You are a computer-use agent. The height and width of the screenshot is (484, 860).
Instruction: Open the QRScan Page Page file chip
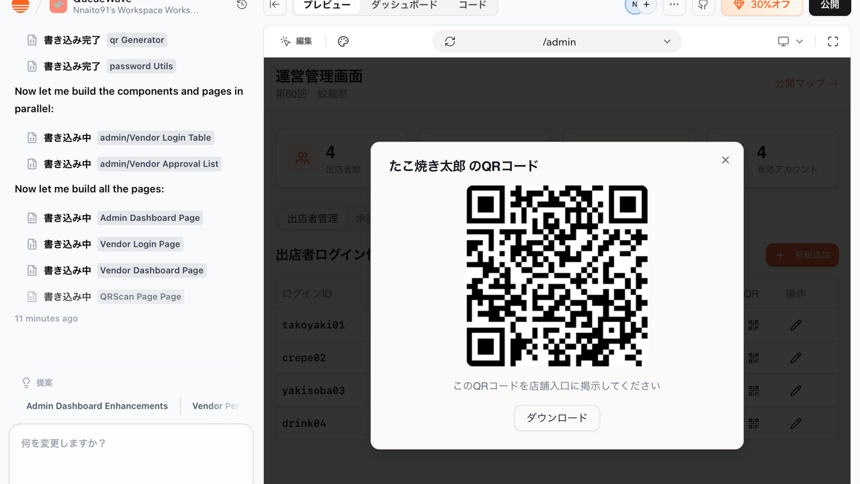click(140, 296)
